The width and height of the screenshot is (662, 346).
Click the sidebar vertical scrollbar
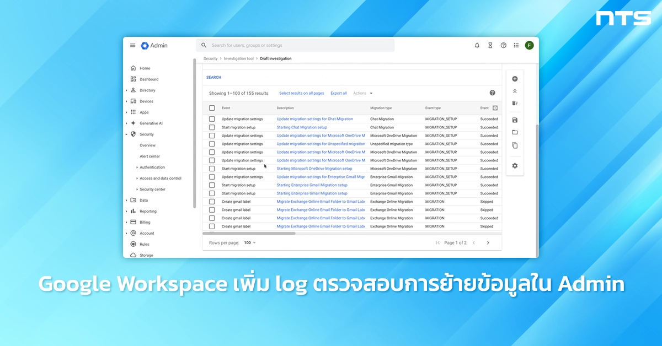click(x=194, y=133)
